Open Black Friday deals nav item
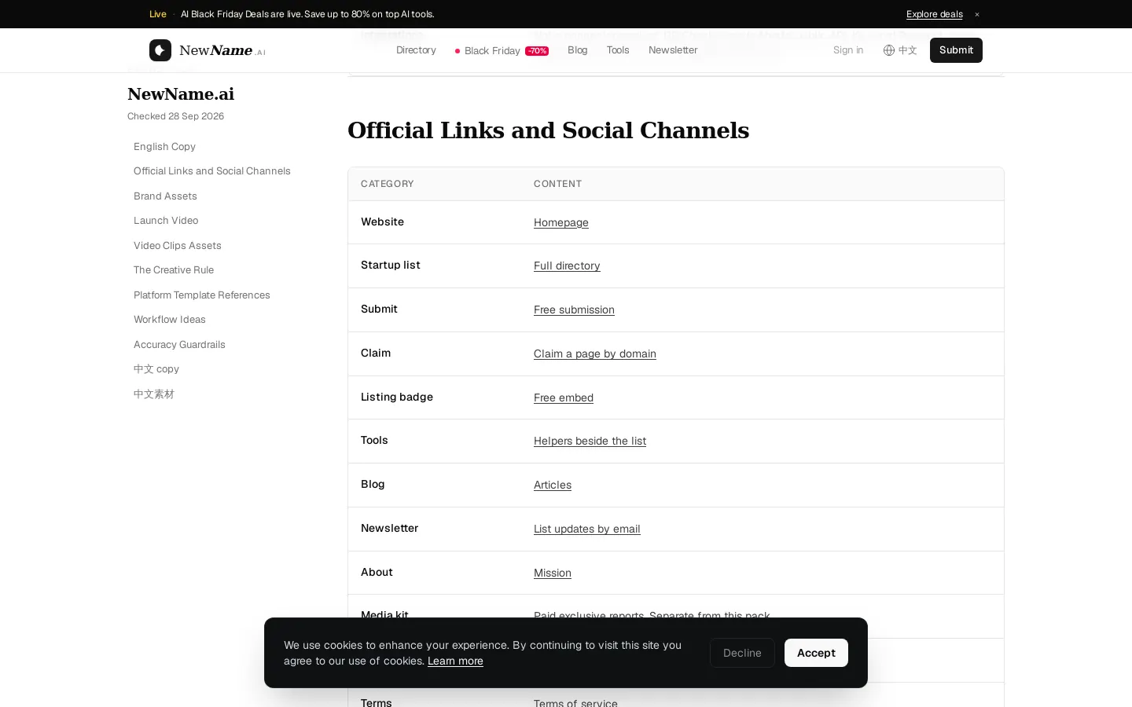Image resolution: width=1132 pixels, height=707 pixels. (502, 50)
